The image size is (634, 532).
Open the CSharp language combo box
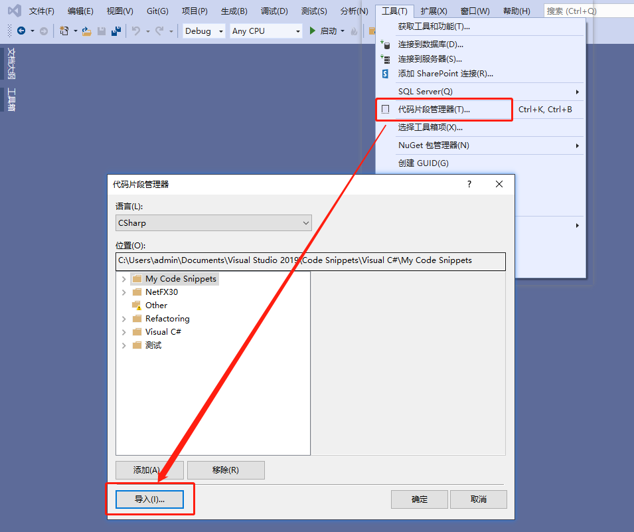[x=214, y=223]
